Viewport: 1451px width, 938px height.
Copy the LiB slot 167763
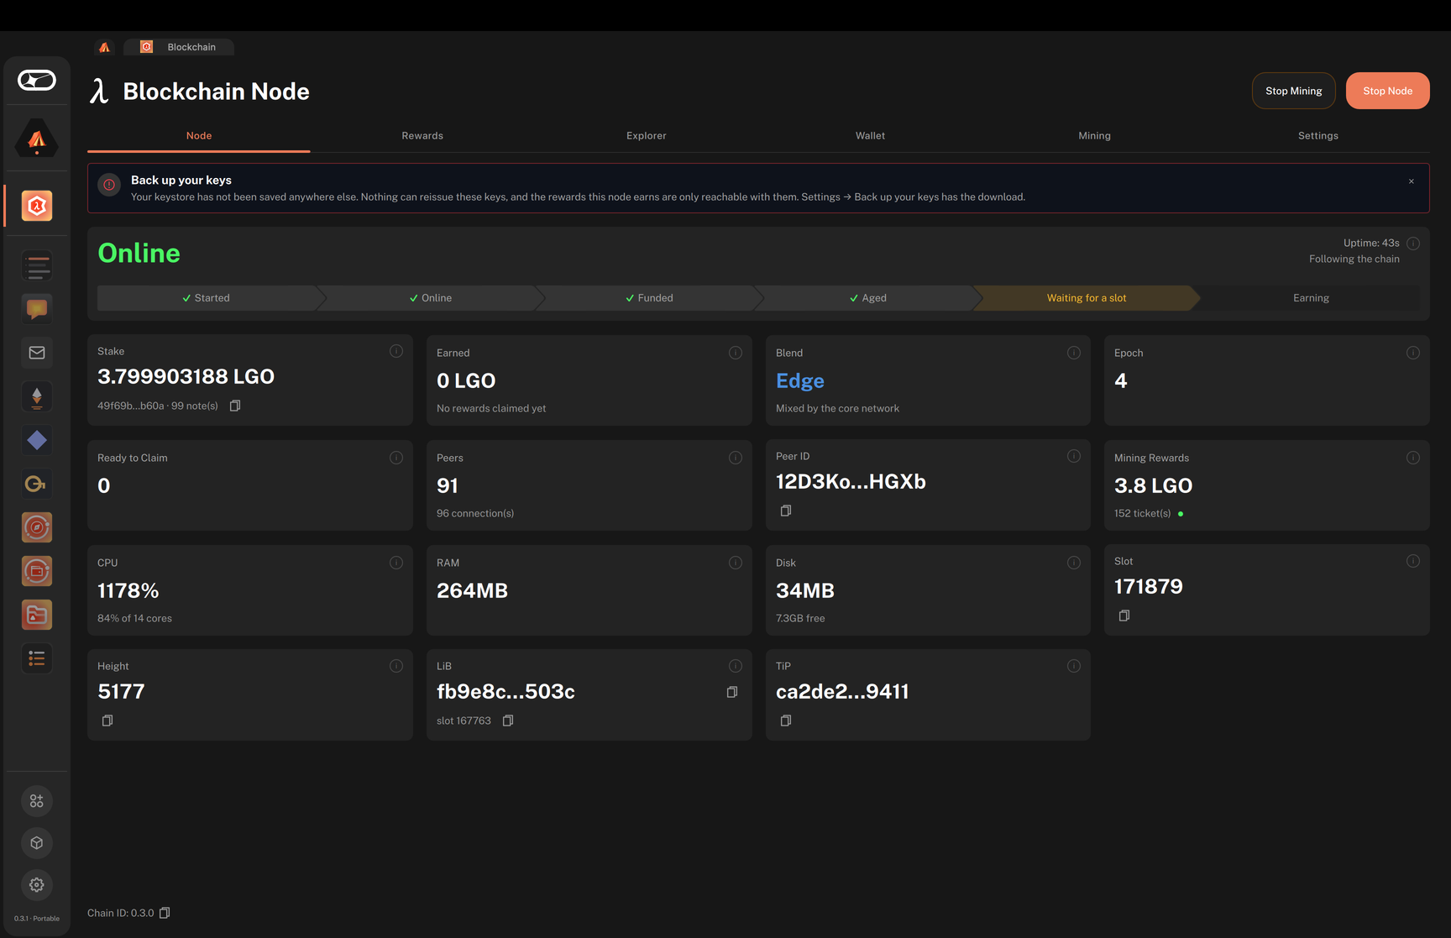[508, 721]
